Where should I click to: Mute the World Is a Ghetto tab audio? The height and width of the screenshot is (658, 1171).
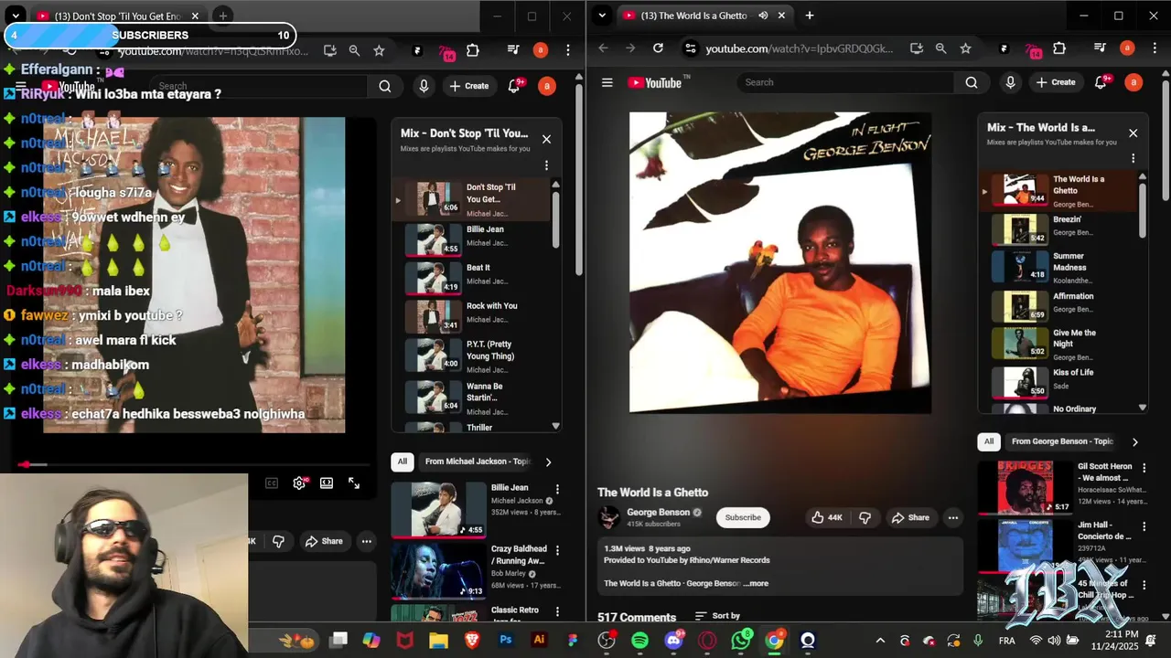pos(763,16)
